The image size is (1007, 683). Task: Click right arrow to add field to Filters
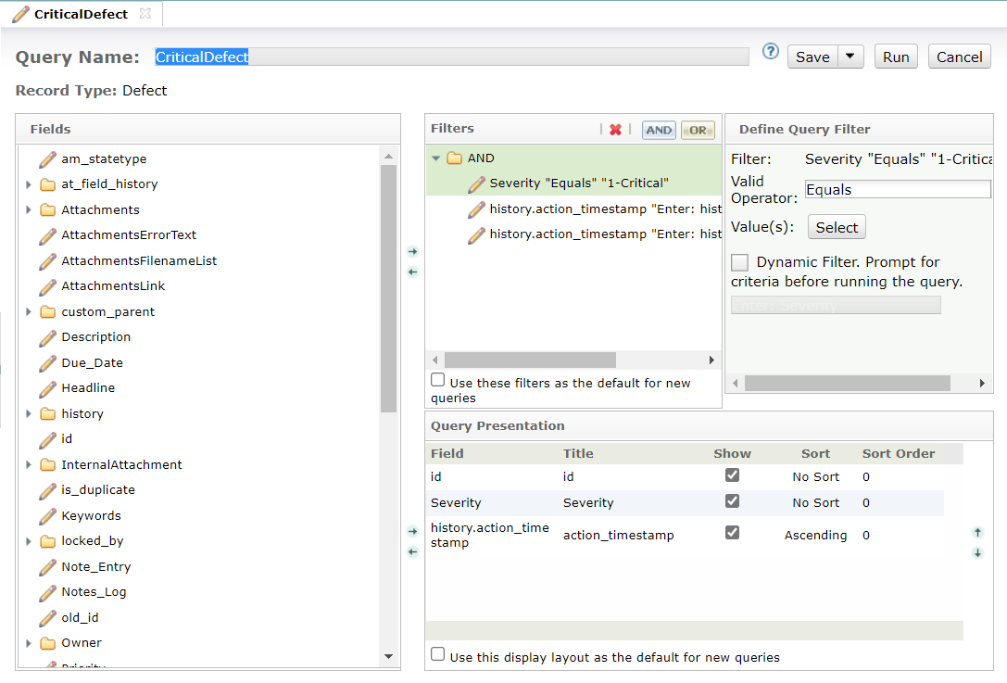pos(413,251)
